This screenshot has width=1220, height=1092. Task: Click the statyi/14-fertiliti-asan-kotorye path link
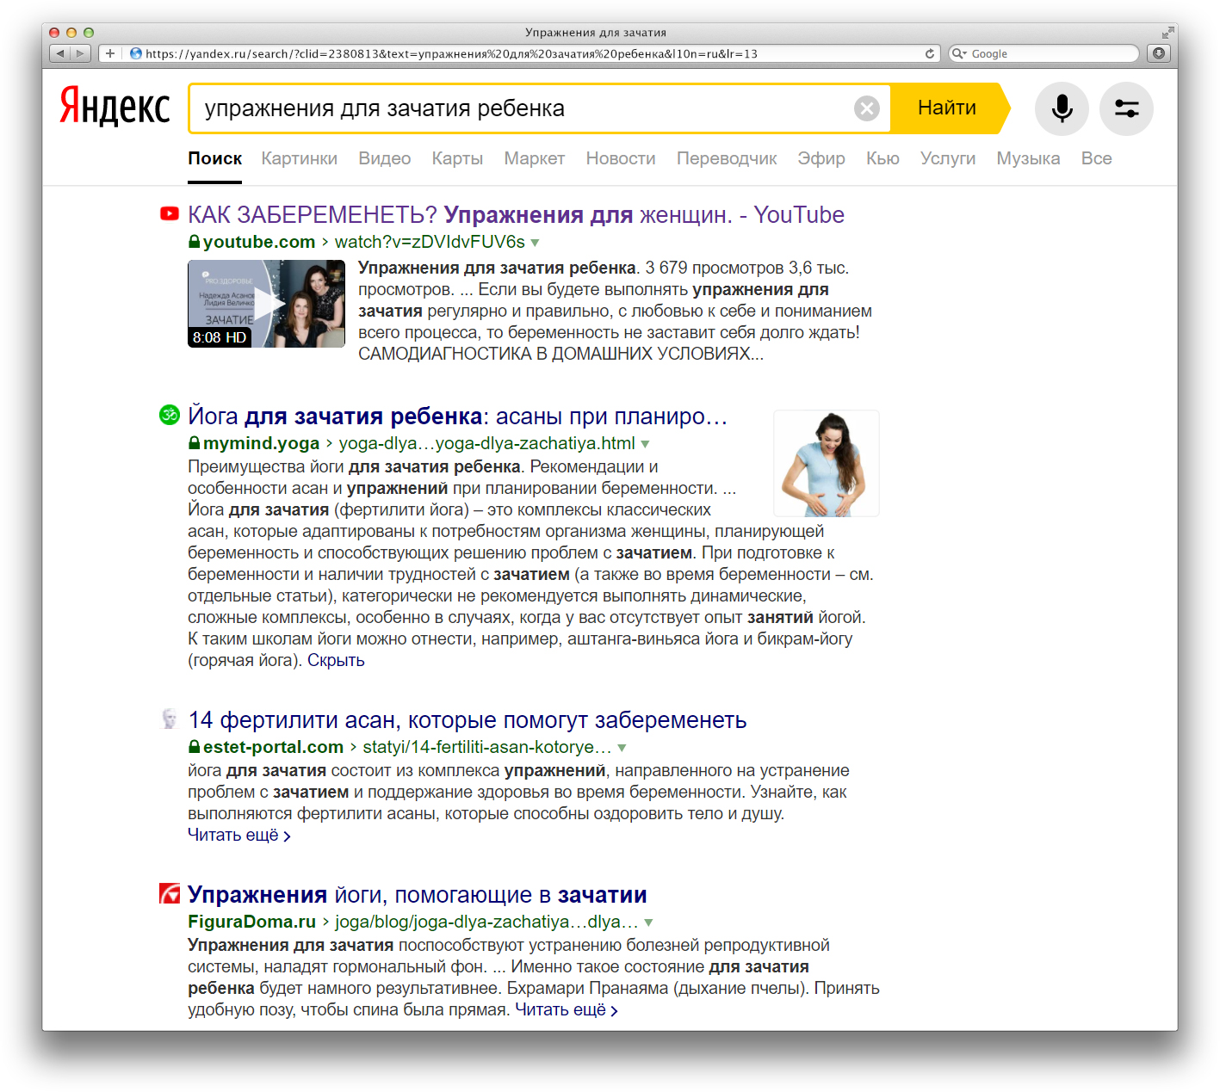pos(487,747)
